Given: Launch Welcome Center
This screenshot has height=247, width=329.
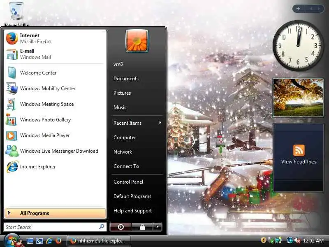Looking at the screenshot, I should [x=55, y=73].
